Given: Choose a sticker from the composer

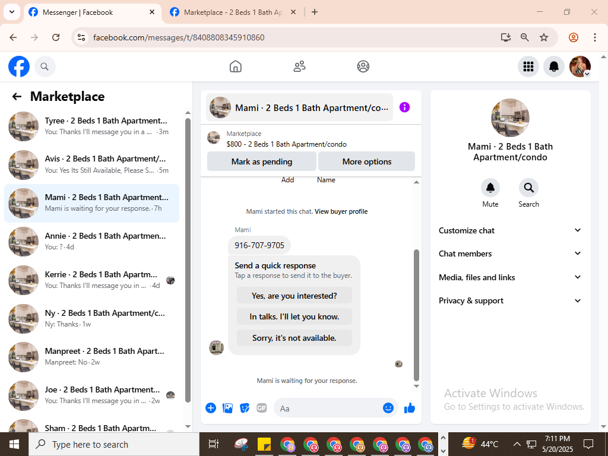Looking at the screenshot, I should (x=245, y=408).
